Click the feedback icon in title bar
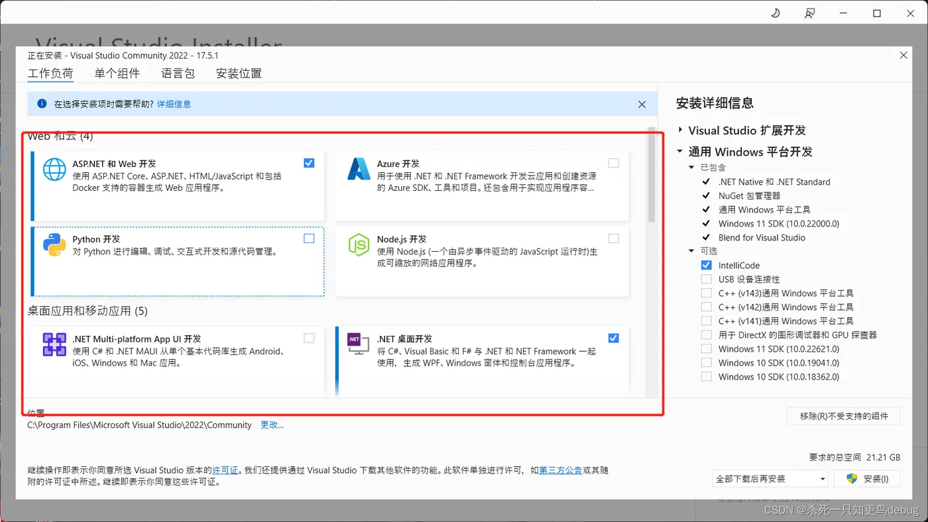Viewport: 928px width, 522px height. pos(809,13)
